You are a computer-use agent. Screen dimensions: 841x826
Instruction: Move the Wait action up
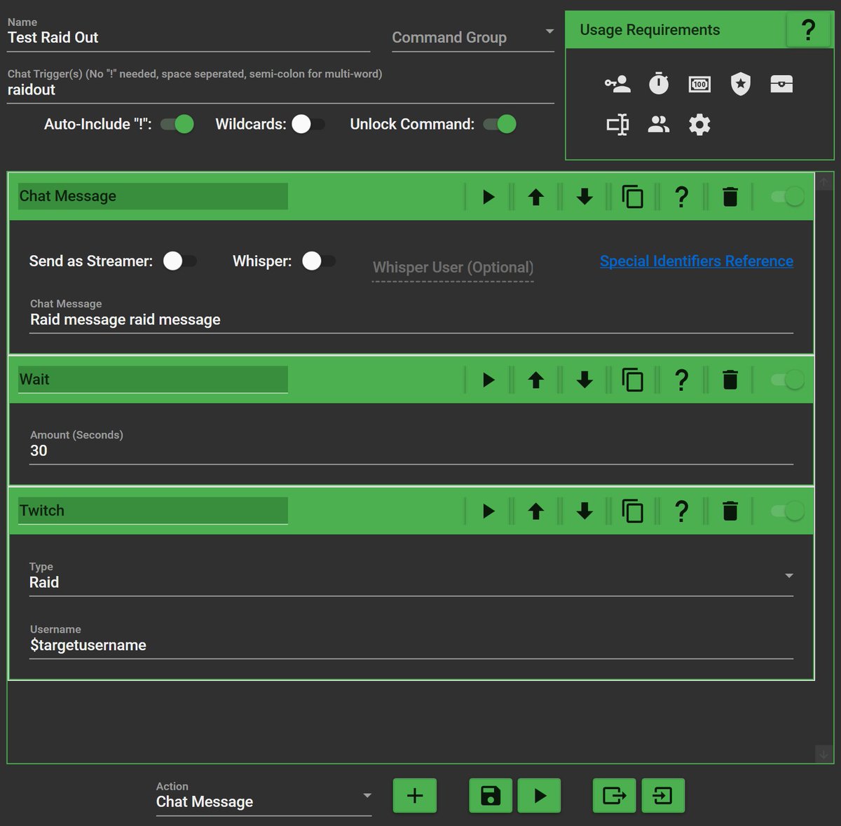536,380
